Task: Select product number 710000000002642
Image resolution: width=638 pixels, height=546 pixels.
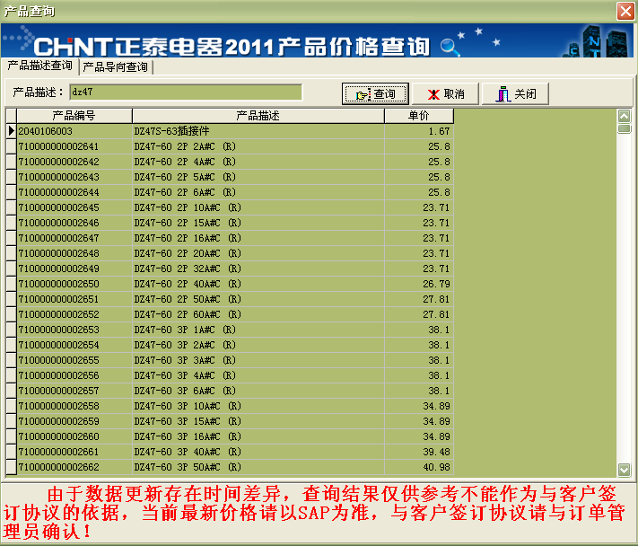Action: 74,162
